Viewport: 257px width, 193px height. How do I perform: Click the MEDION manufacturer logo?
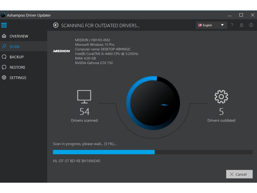(x=62, y=51)
